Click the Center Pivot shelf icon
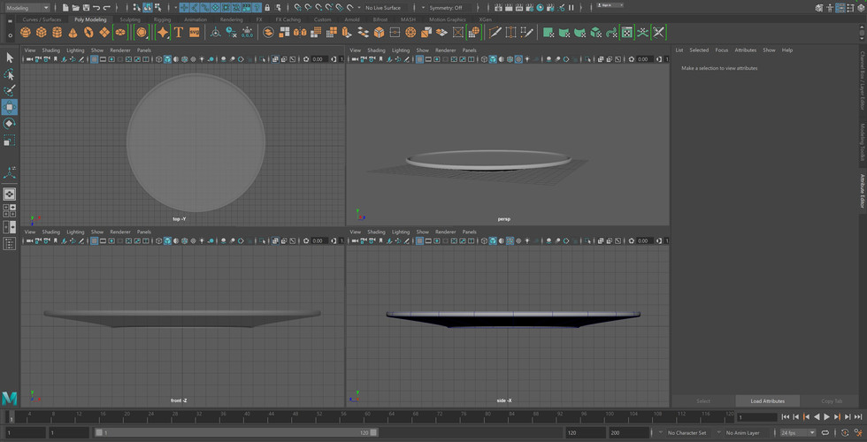The image size is (867, 442). 215,33
